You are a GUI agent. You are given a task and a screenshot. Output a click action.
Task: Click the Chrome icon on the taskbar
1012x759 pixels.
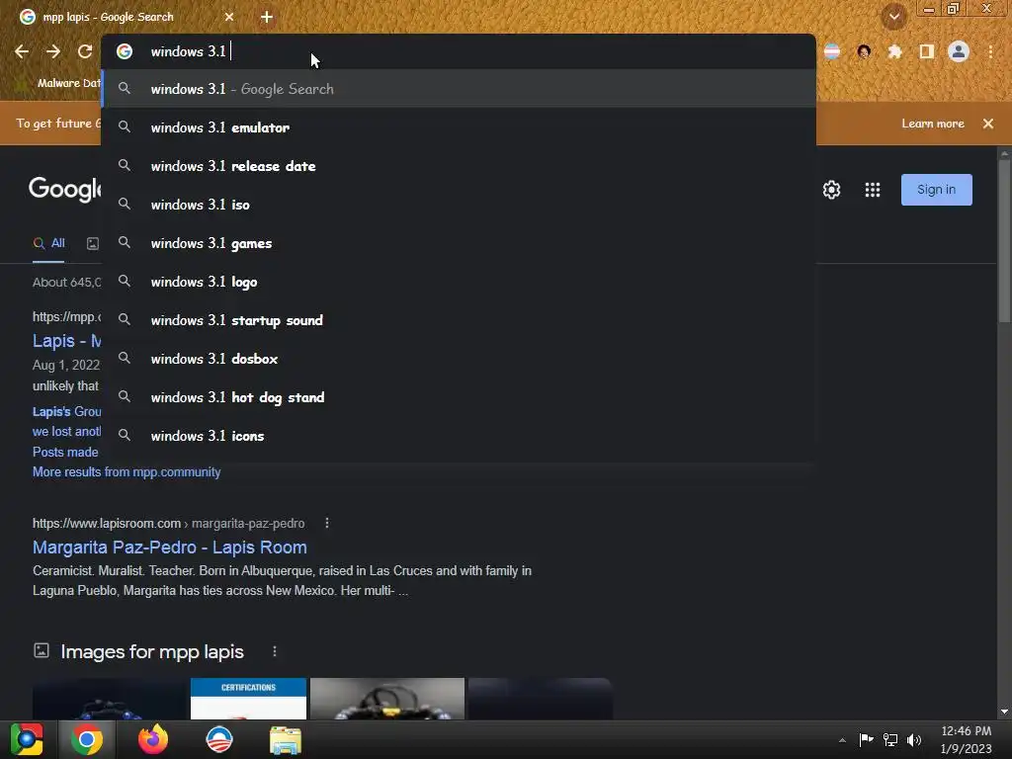click(x=87, y=739)
